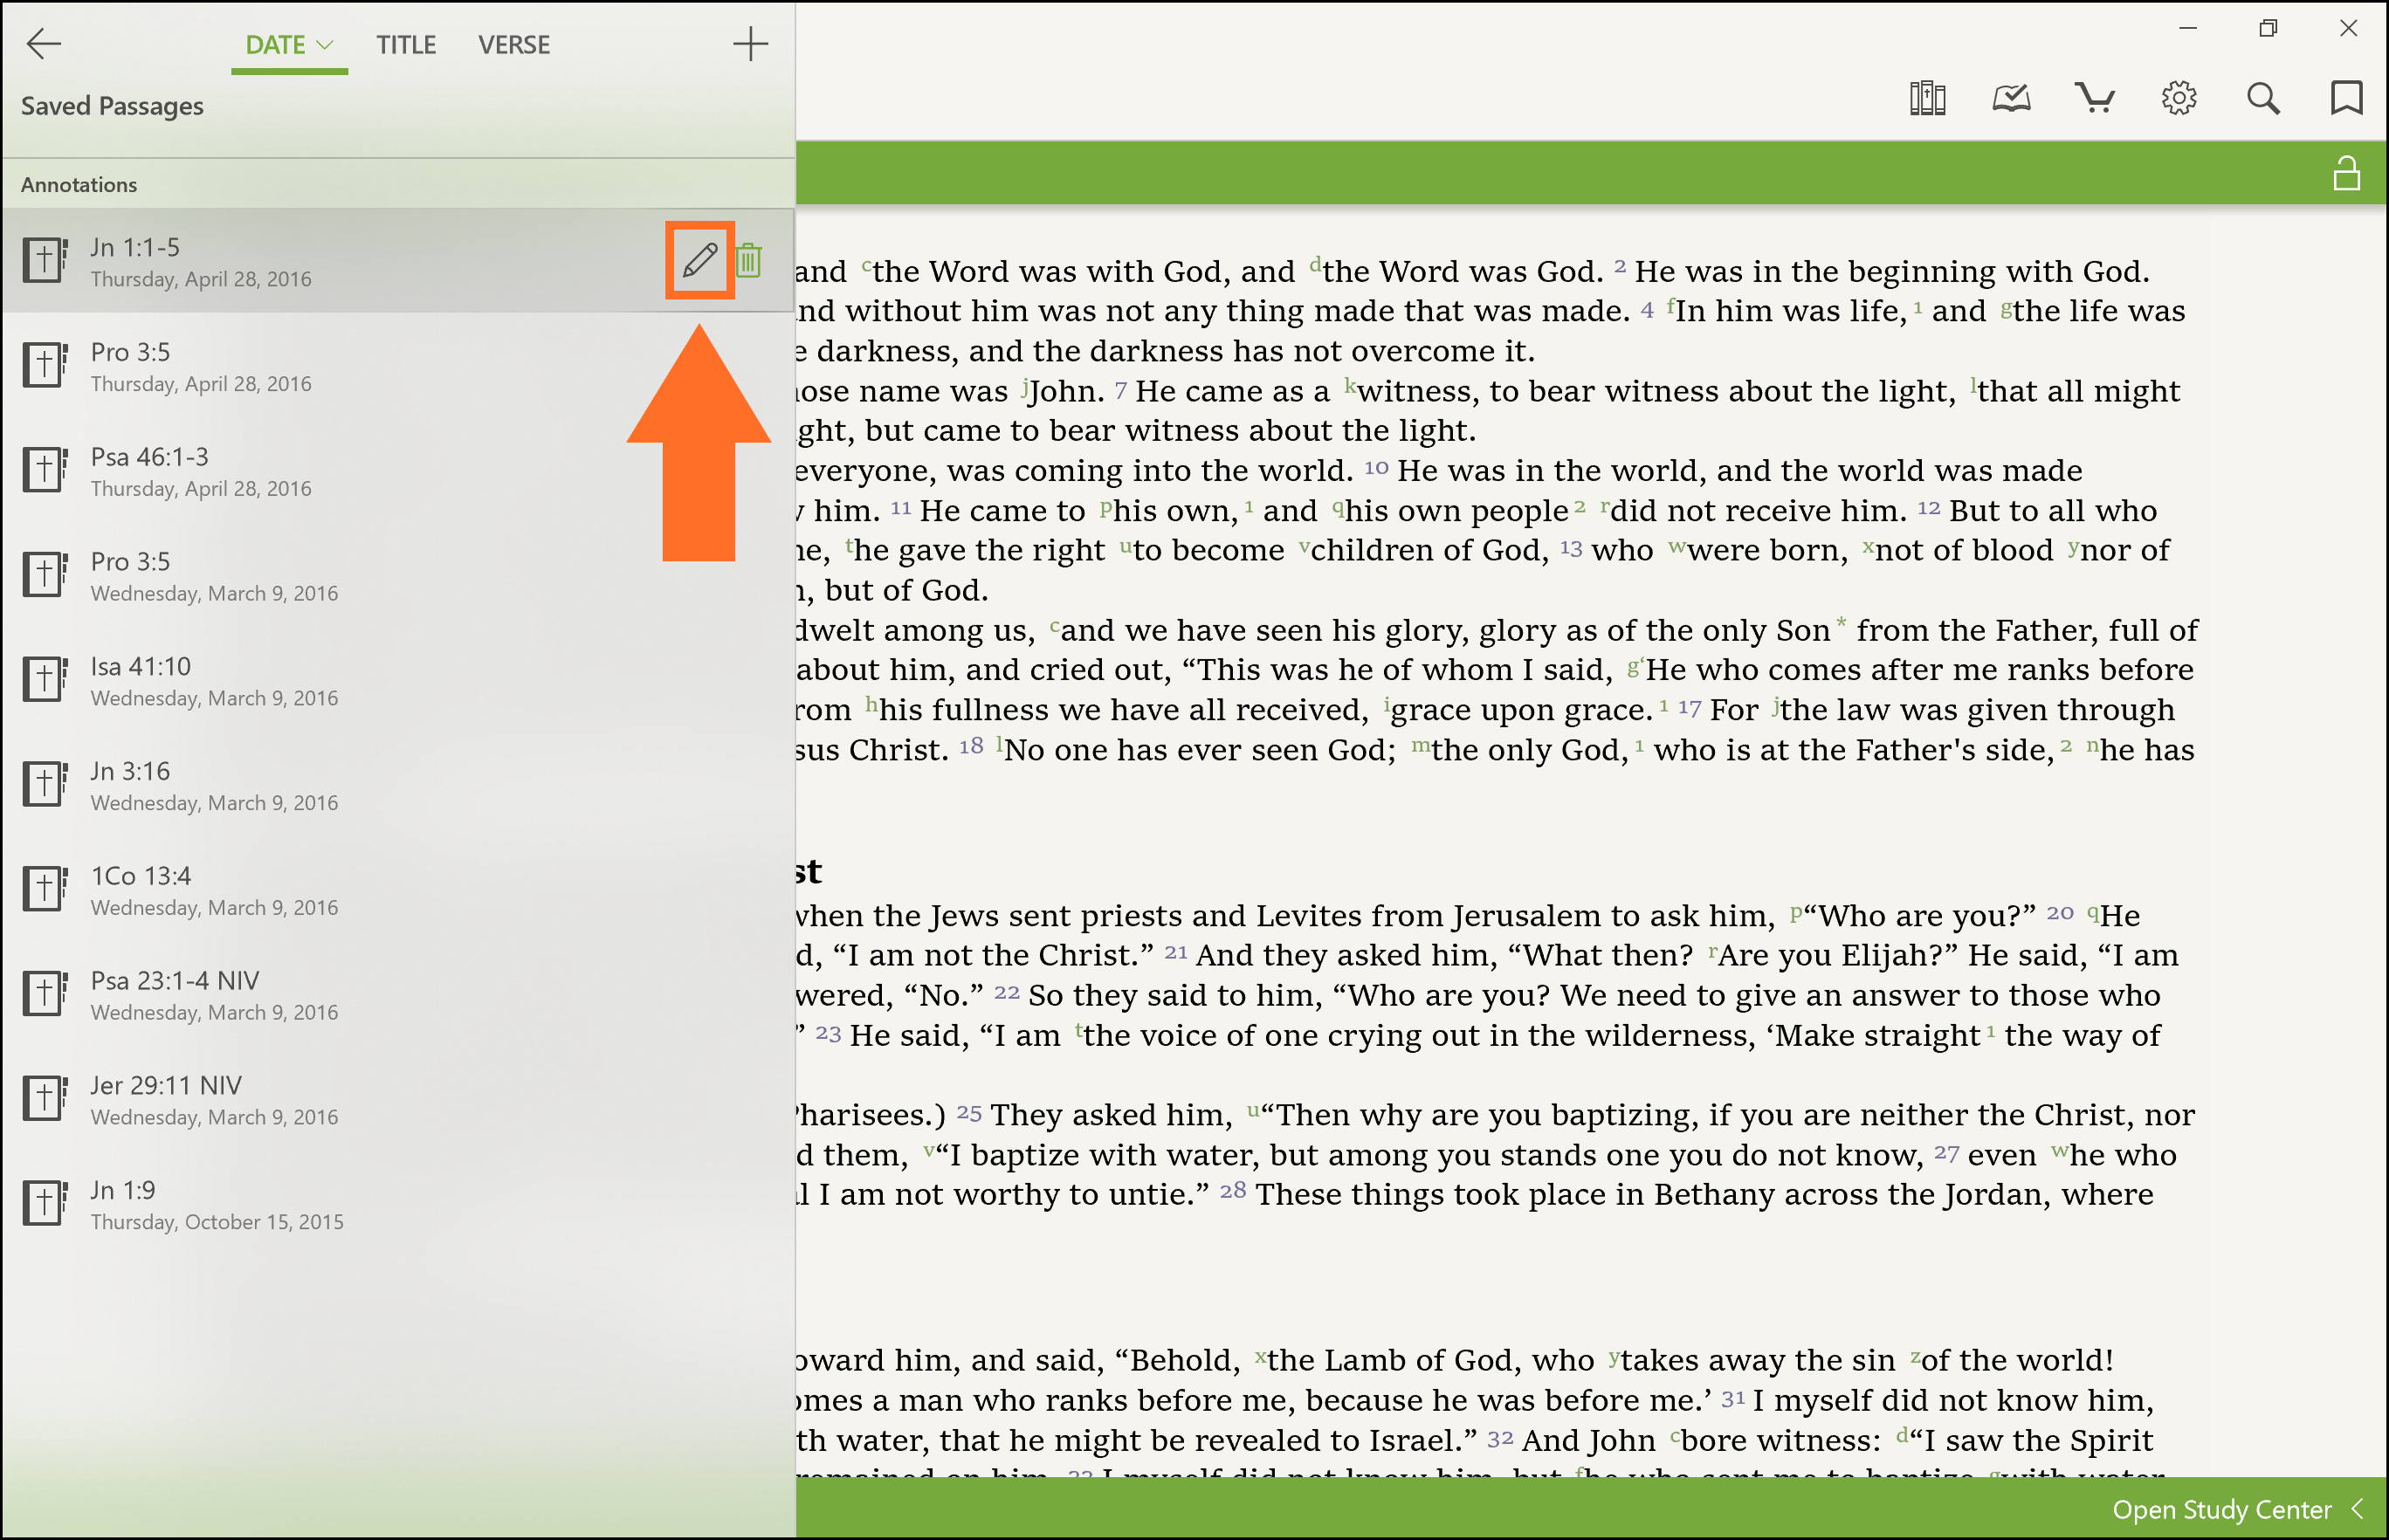This screenshot has height=1540, width=2389.
Task: Switch to the TITLE sort tab
Action: pyautogui.click(x=406, y=45)
